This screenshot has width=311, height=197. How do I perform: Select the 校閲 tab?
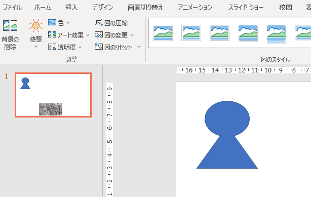[x=285, y=8]
